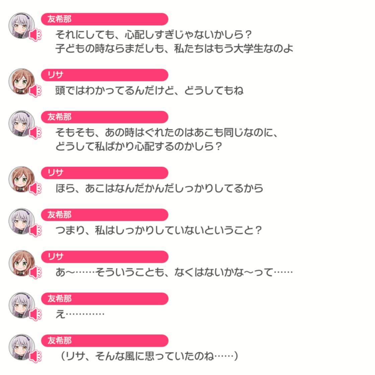Screen dimensions: 375x375
Task: Click 友希那's avatar in the first message
Action: coord(21,25)
